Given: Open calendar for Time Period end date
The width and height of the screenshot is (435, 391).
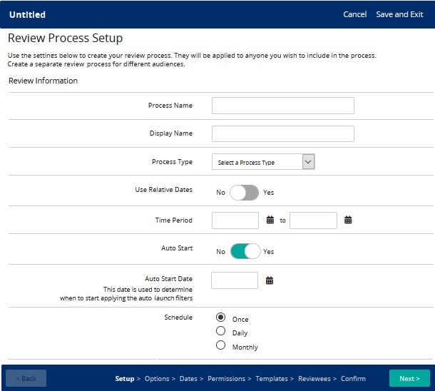Looking at the screenshot, I should (x=348, y=220).
